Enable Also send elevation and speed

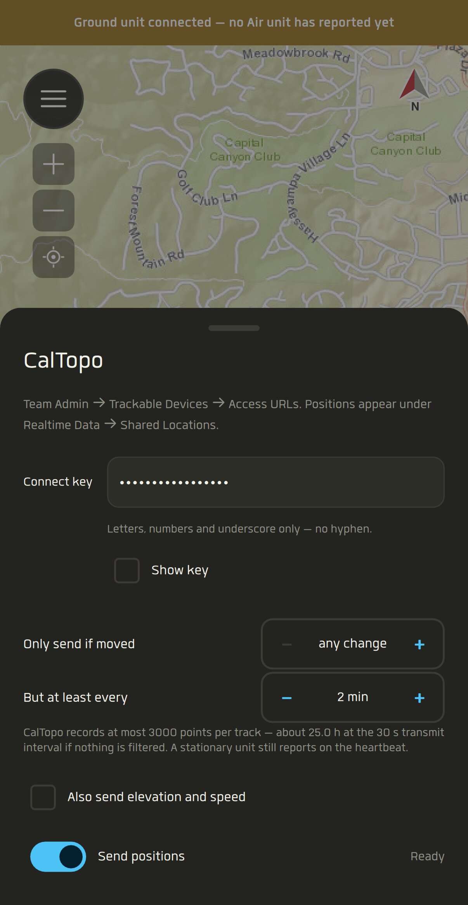pos(43,797)
